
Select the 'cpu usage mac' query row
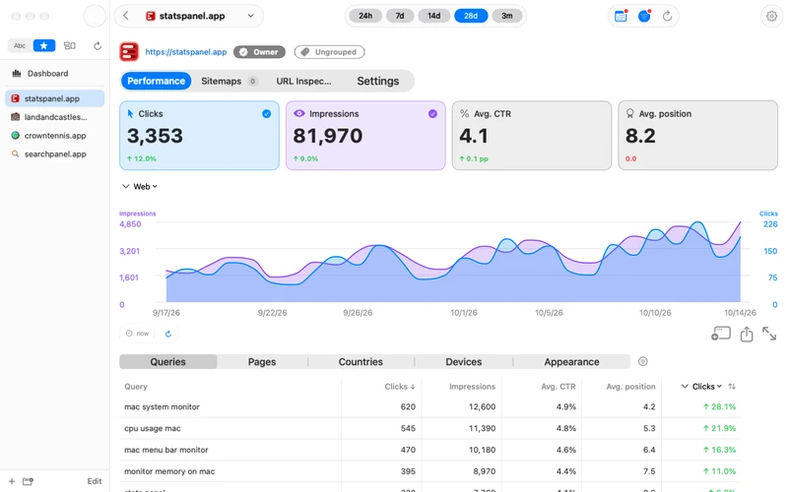tap(430, 428)
